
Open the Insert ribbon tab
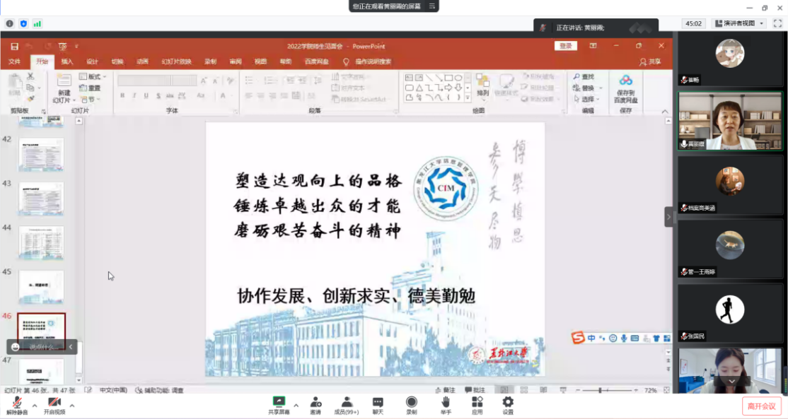[x=66, y=61]
